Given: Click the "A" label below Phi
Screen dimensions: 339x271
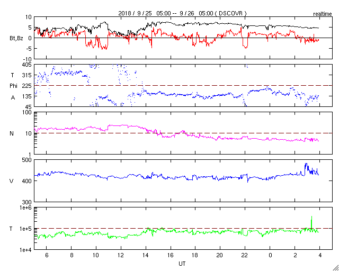Looking at the screenshot, I should pyautogui.click(x=13, y=98).
